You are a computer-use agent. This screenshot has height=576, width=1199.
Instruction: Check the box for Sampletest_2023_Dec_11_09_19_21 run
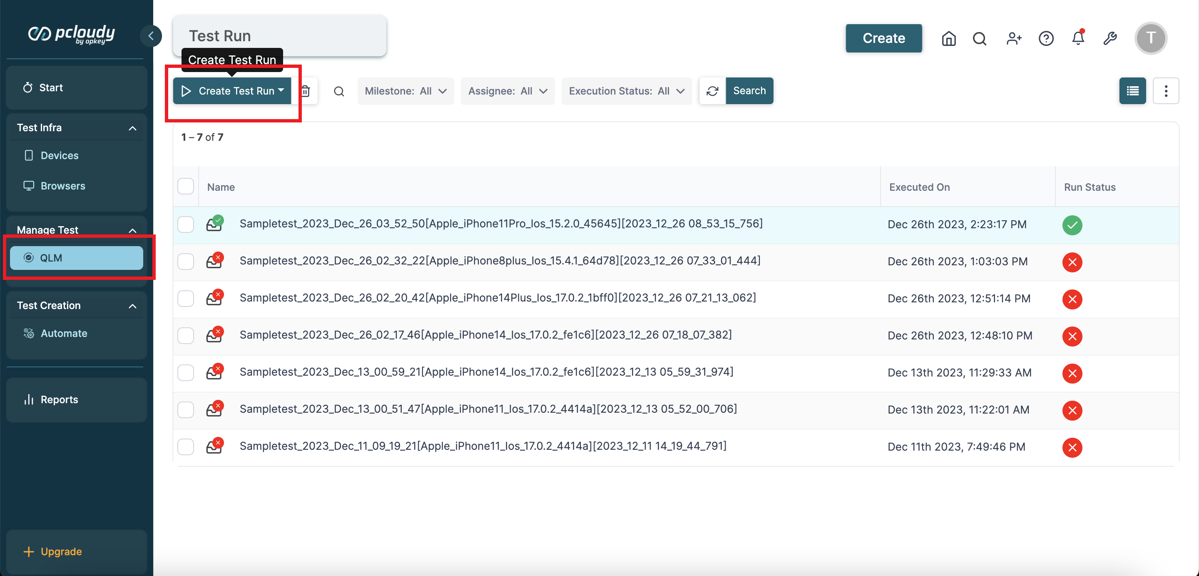click(186, 447)
